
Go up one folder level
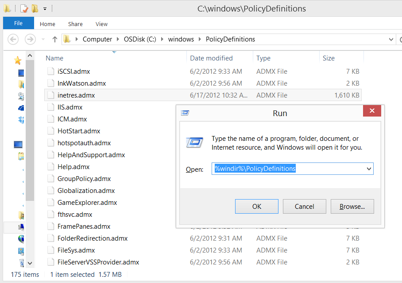click(x=54, y=39)
